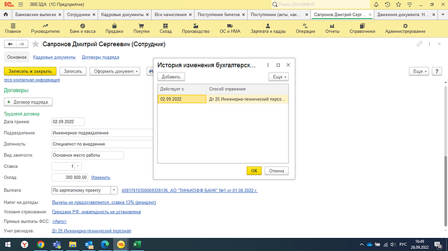The image size is (448, 251).
Task: Switch to the Сотрудники tab
Action: pos(79,14)
